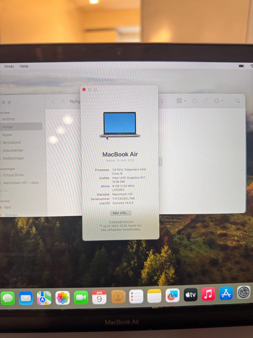Open the Apple TV app in the Dock

point(191,294)
